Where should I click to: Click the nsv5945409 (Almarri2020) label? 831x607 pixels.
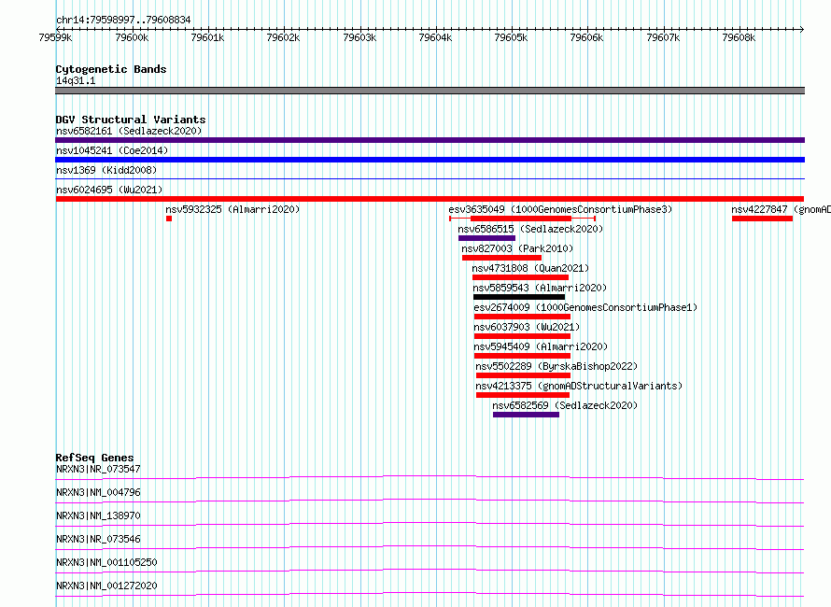pyautogui.click(x=542, y=346)
